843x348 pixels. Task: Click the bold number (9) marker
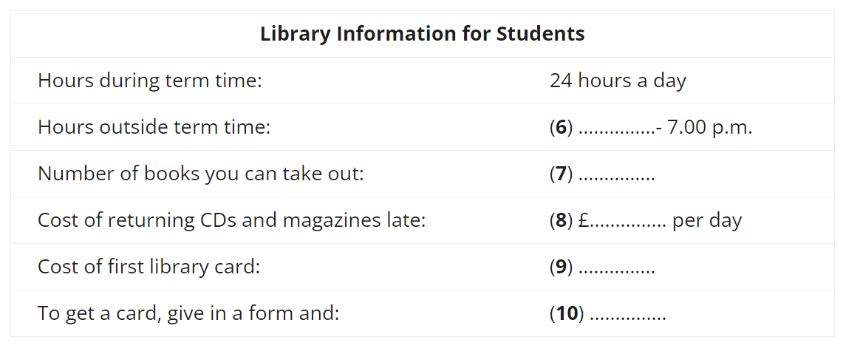pyautogui.click(x=562, y=267)
